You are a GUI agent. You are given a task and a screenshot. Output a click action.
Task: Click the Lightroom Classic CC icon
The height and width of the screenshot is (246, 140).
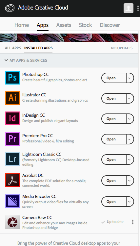[x=12, y=159]
